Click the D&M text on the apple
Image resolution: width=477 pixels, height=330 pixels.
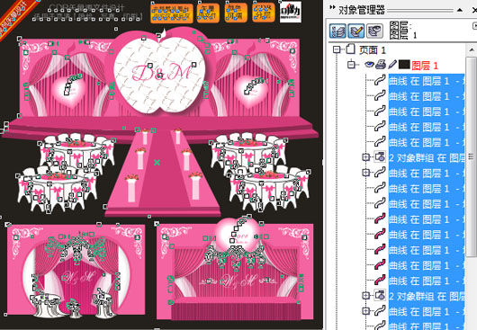161,73
